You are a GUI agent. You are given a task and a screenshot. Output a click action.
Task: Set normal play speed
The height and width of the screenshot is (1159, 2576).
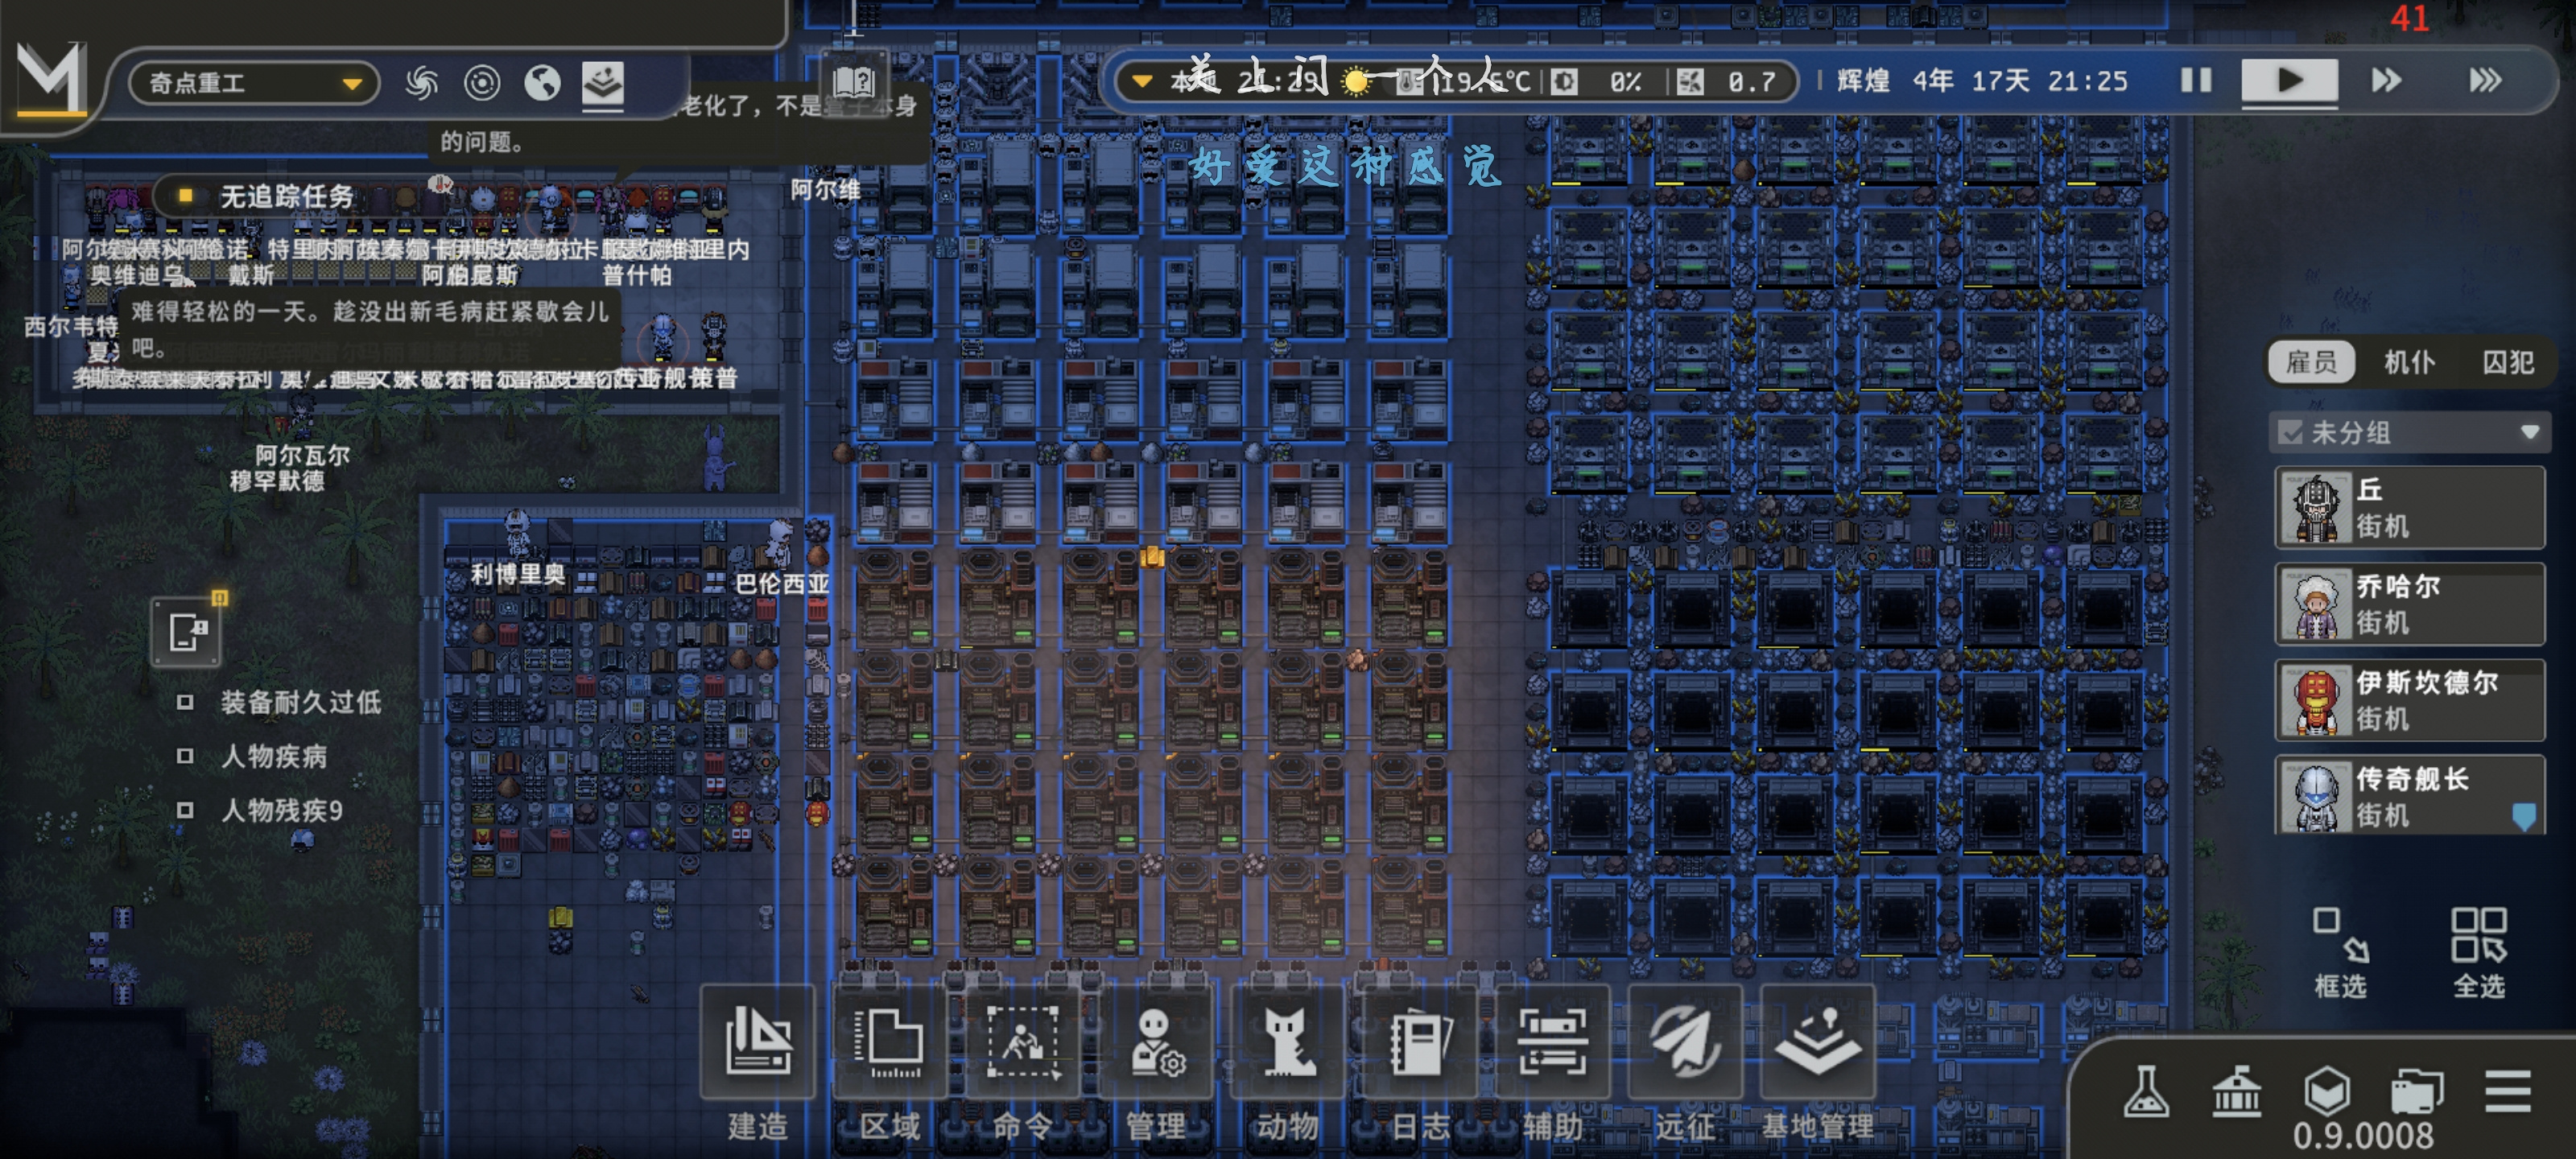[x=2289, y=80]
